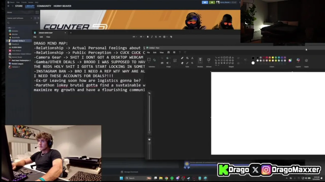Open HORNY BEAVER profile tab in Steam
This screenshot has width=325, height=182.
62,6
